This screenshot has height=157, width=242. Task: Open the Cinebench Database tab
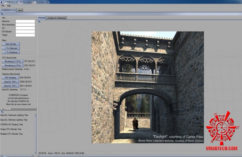56,18
